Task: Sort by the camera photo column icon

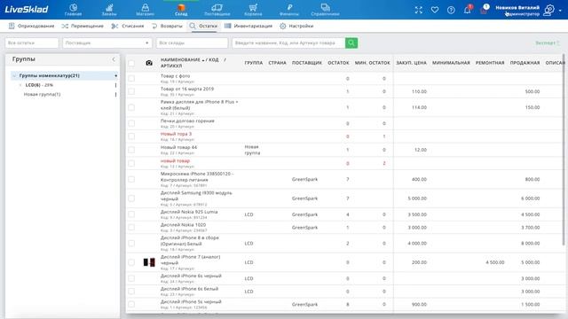Action: [x=149, y=63]
